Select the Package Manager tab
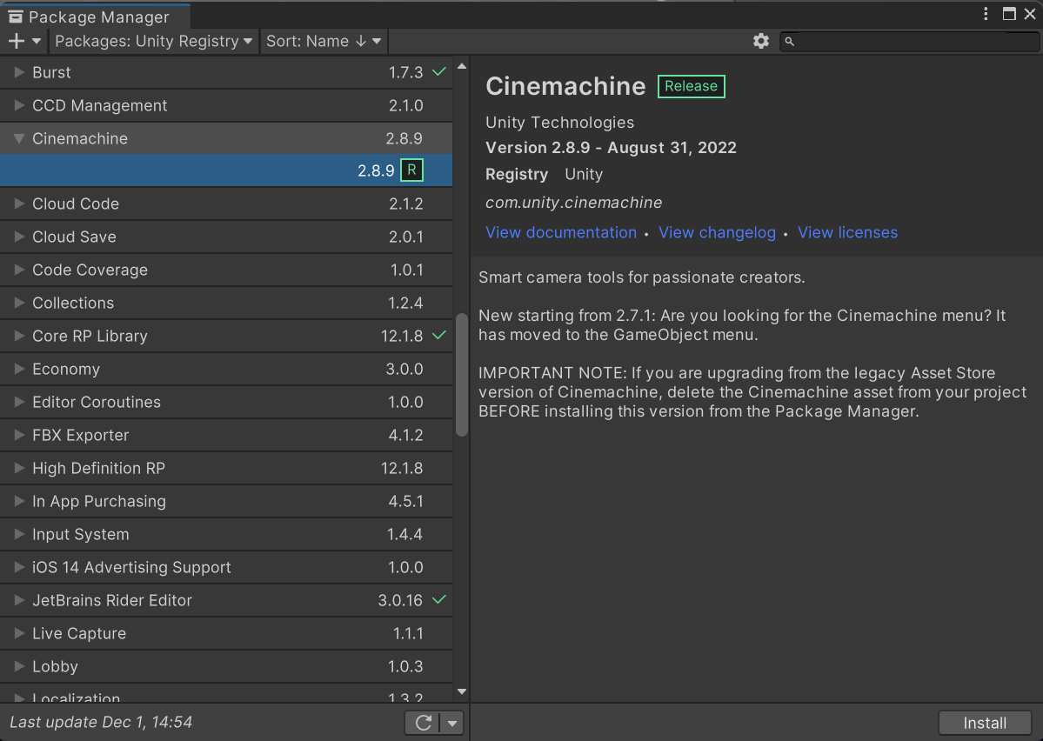 pyautogui.click(x=95, y=16)
